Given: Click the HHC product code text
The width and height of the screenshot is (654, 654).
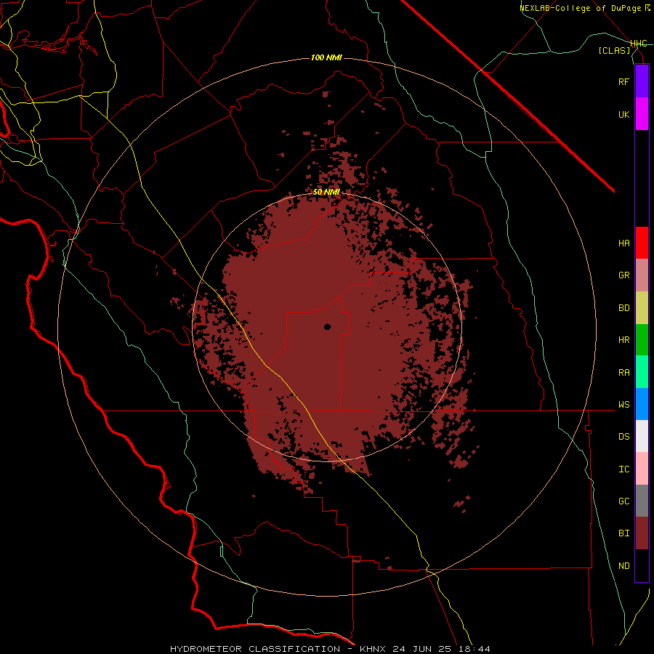Looking at the screenshot, I should point(639,44).
